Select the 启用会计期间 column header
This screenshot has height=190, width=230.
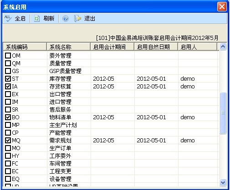112,47
